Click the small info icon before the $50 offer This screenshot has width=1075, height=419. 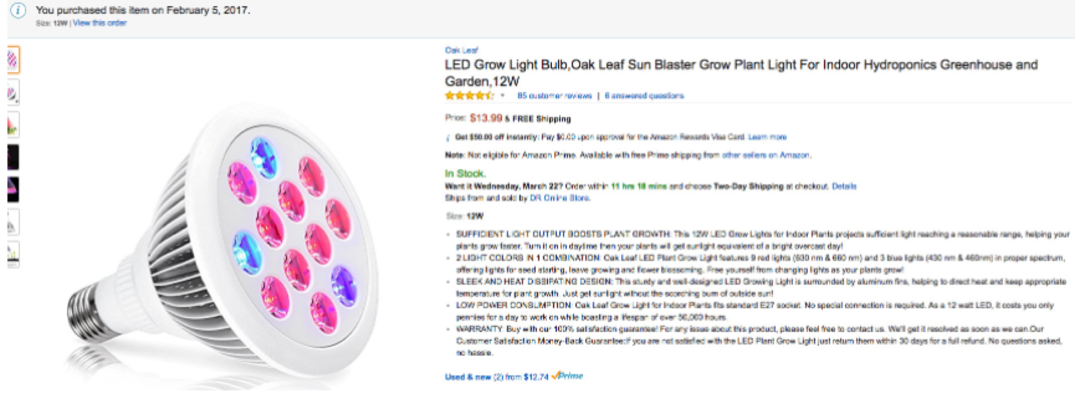(x=448, y=137)
